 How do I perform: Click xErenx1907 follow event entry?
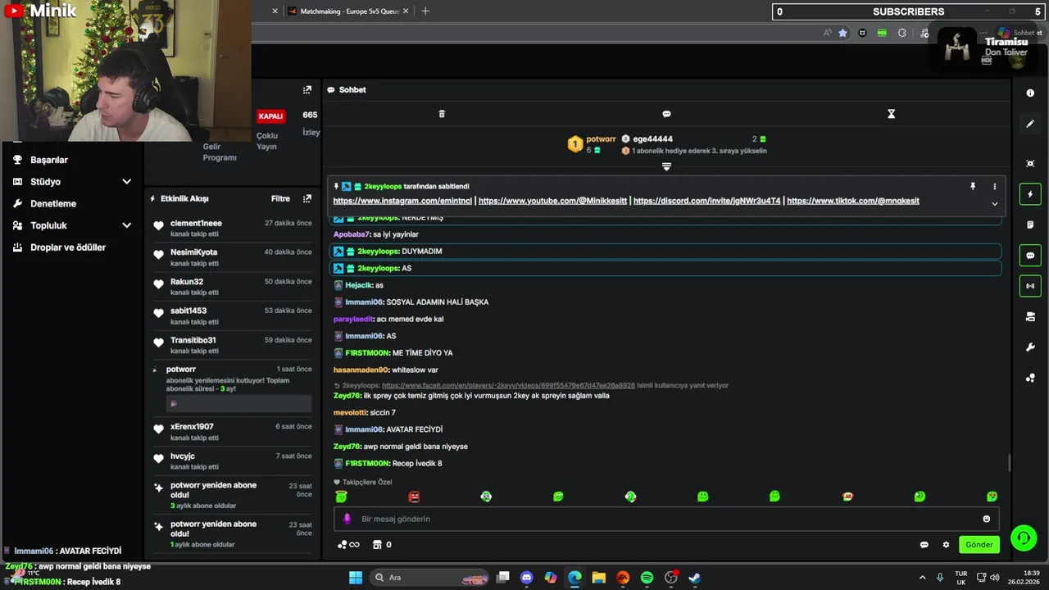pyautogui.click(x=233, y=431)
